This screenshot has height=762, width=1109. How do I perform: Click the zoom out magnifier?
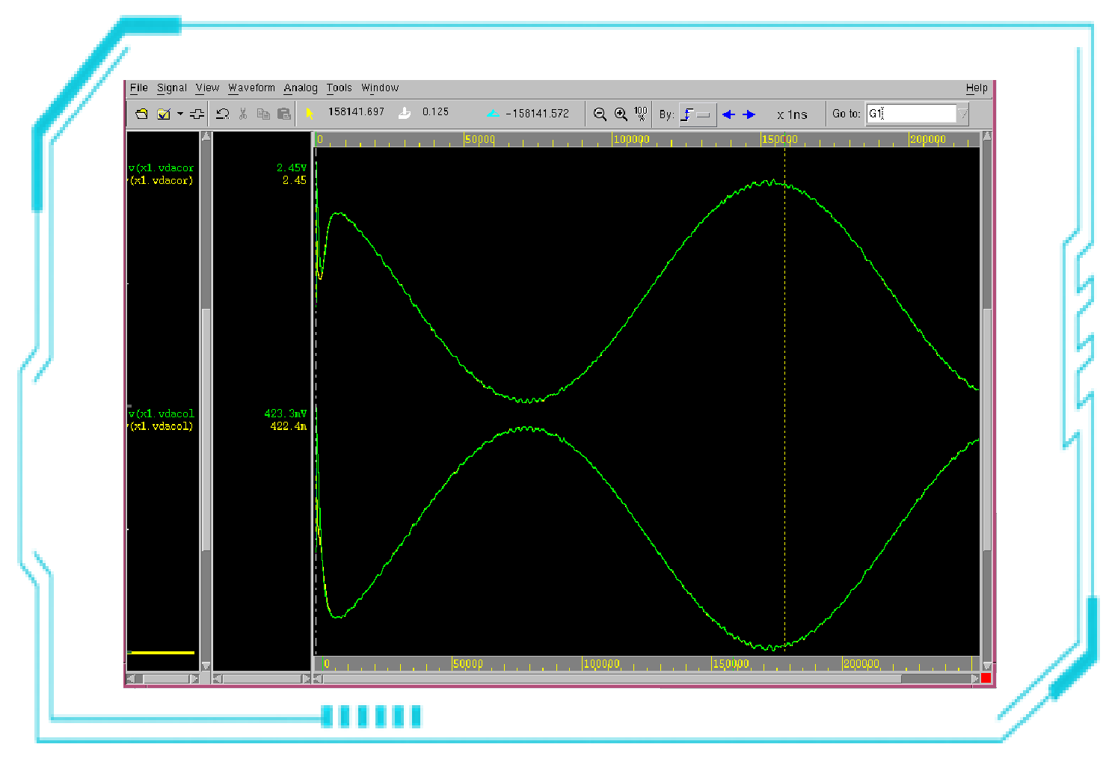tap(600, 114)
